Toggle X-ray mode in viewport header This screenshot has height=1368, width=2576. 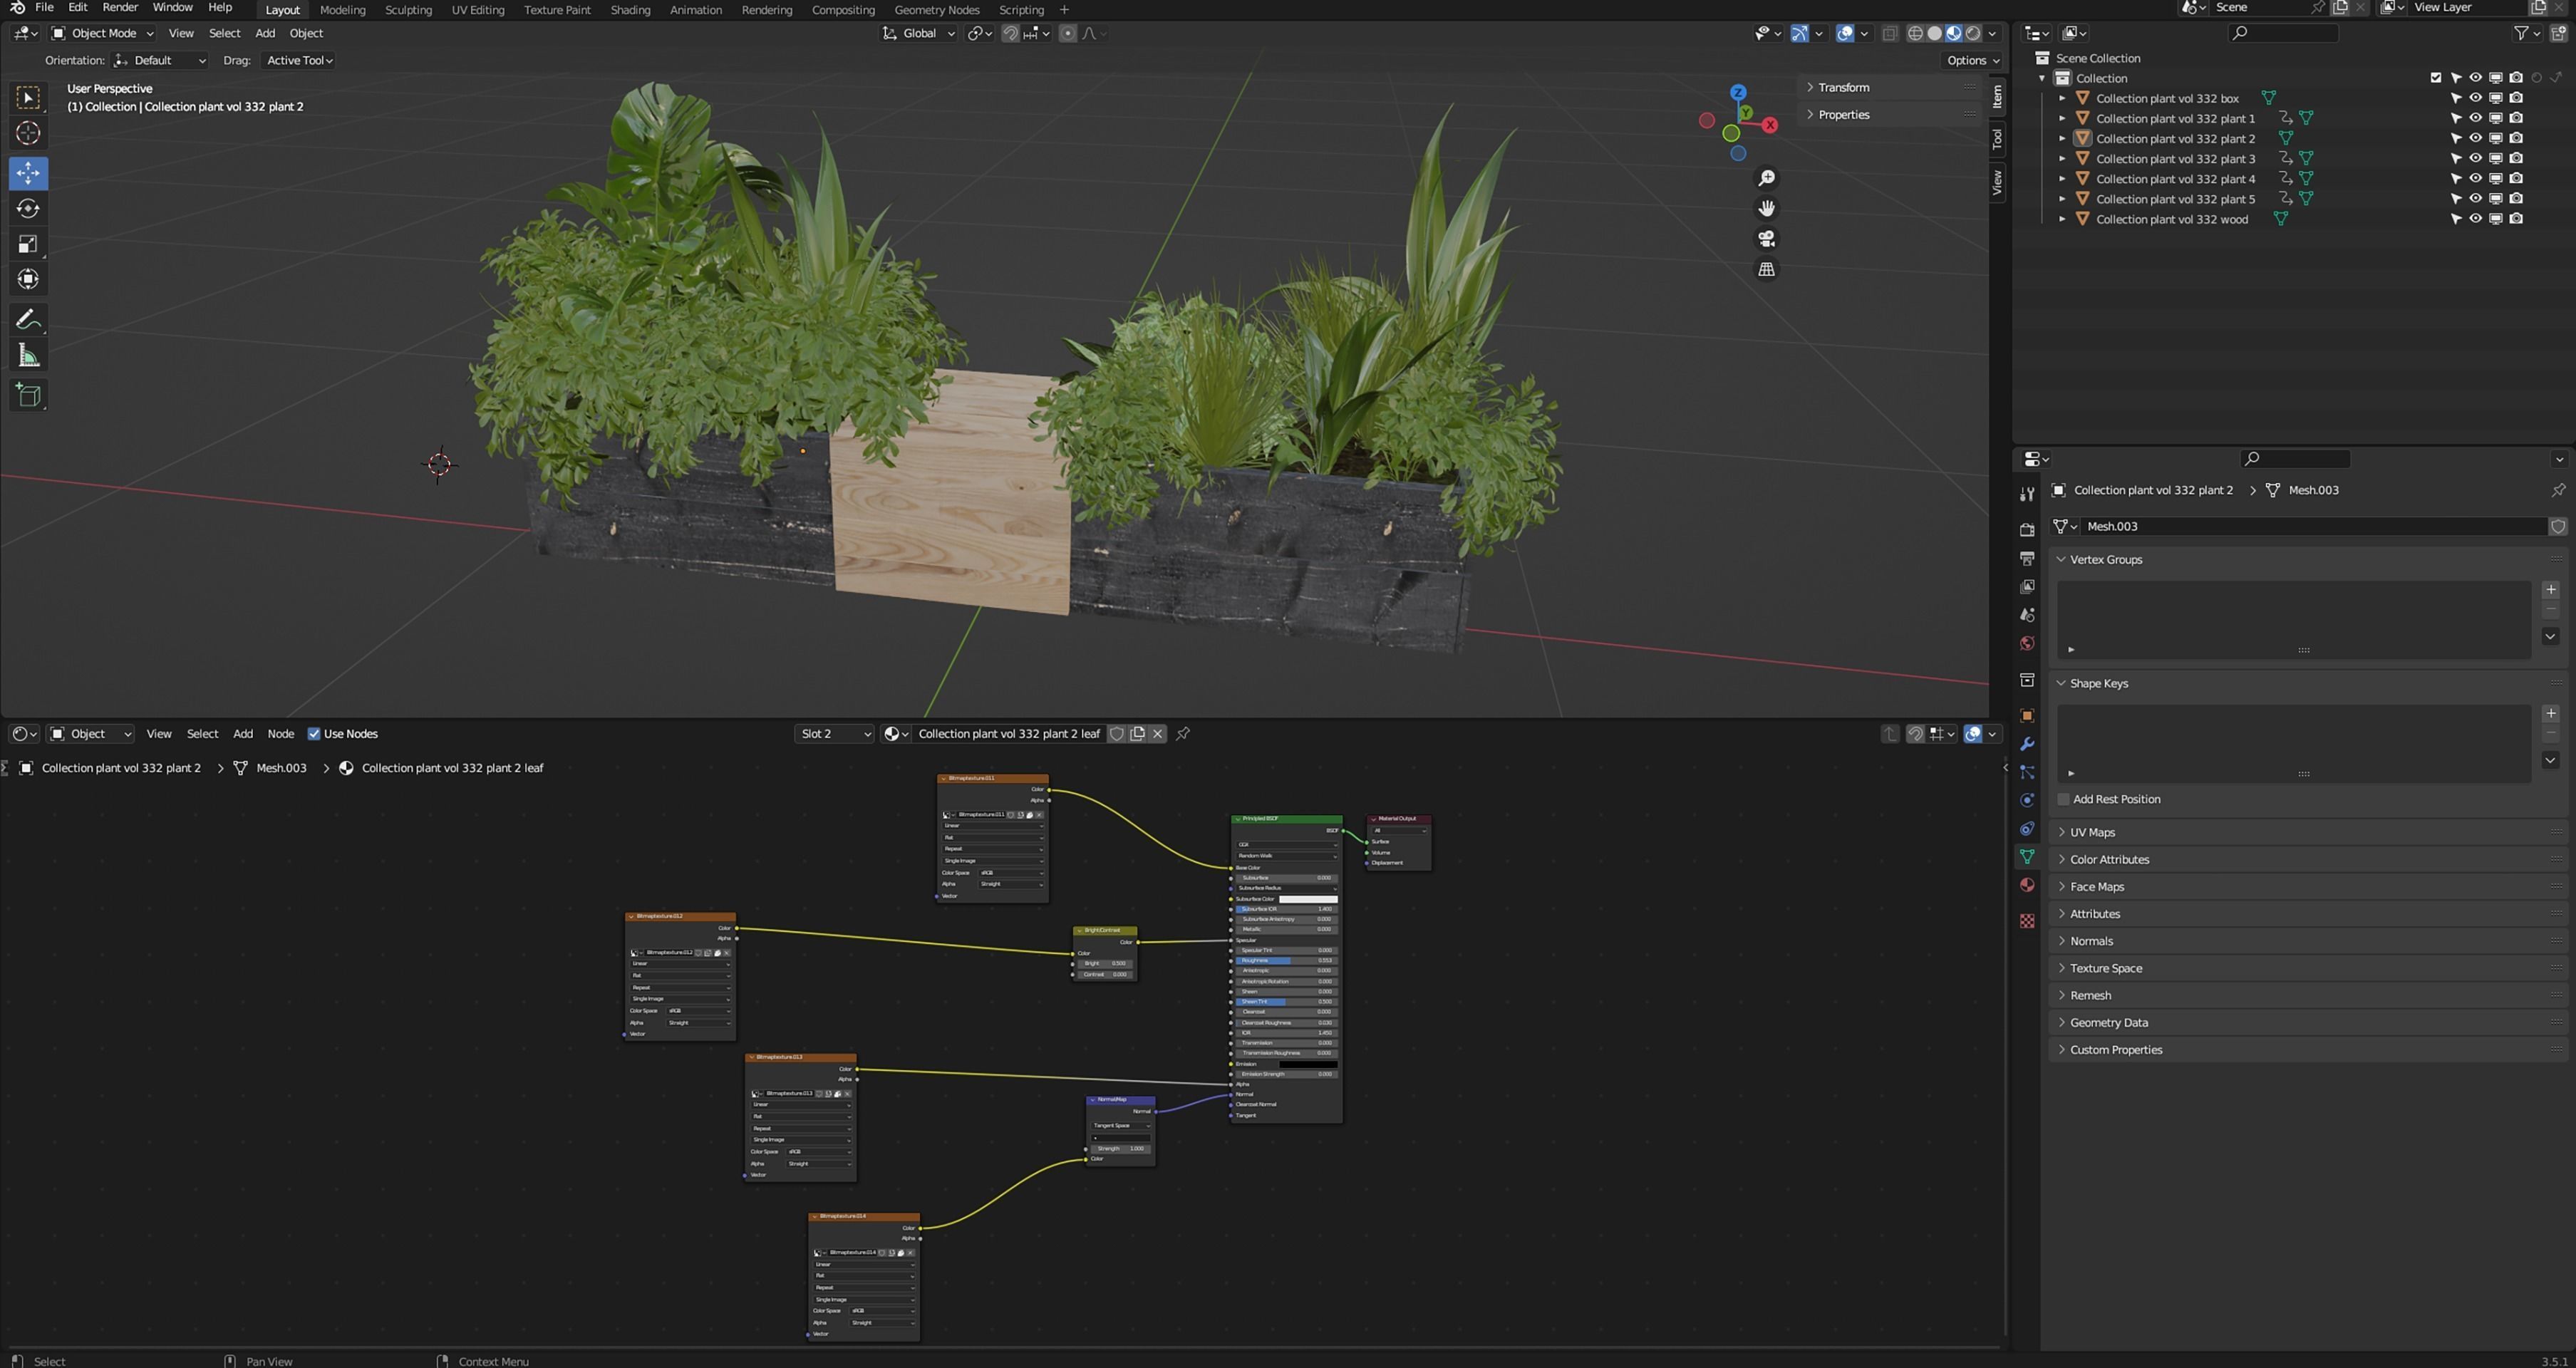(x=1889, y=33)
